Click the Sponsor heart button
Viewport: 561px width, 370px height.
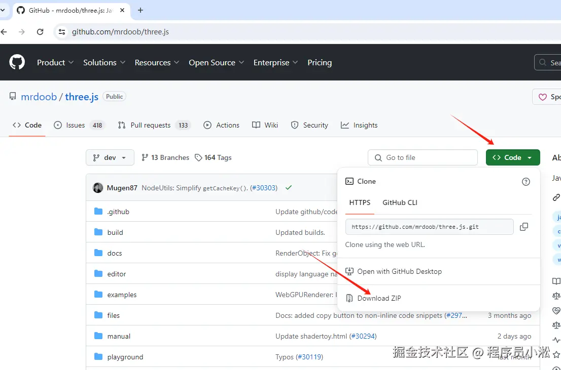coord(547,97)
